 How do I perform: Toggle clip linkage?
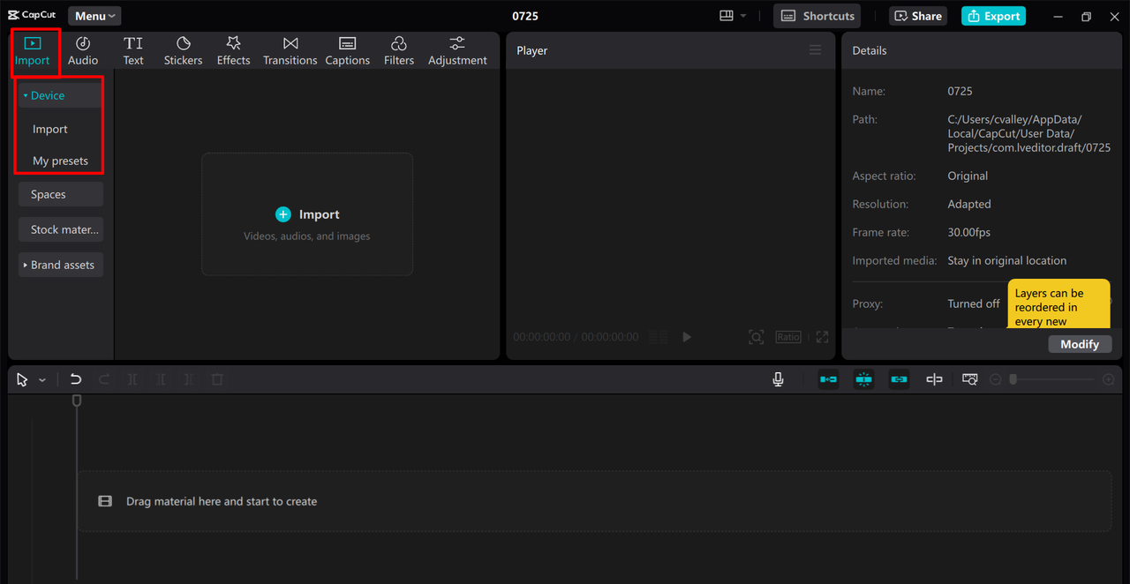pos(899,379)
